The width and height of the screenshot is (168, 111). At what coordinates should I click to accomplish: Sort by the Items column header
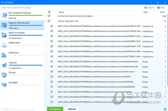click(162, 12)
